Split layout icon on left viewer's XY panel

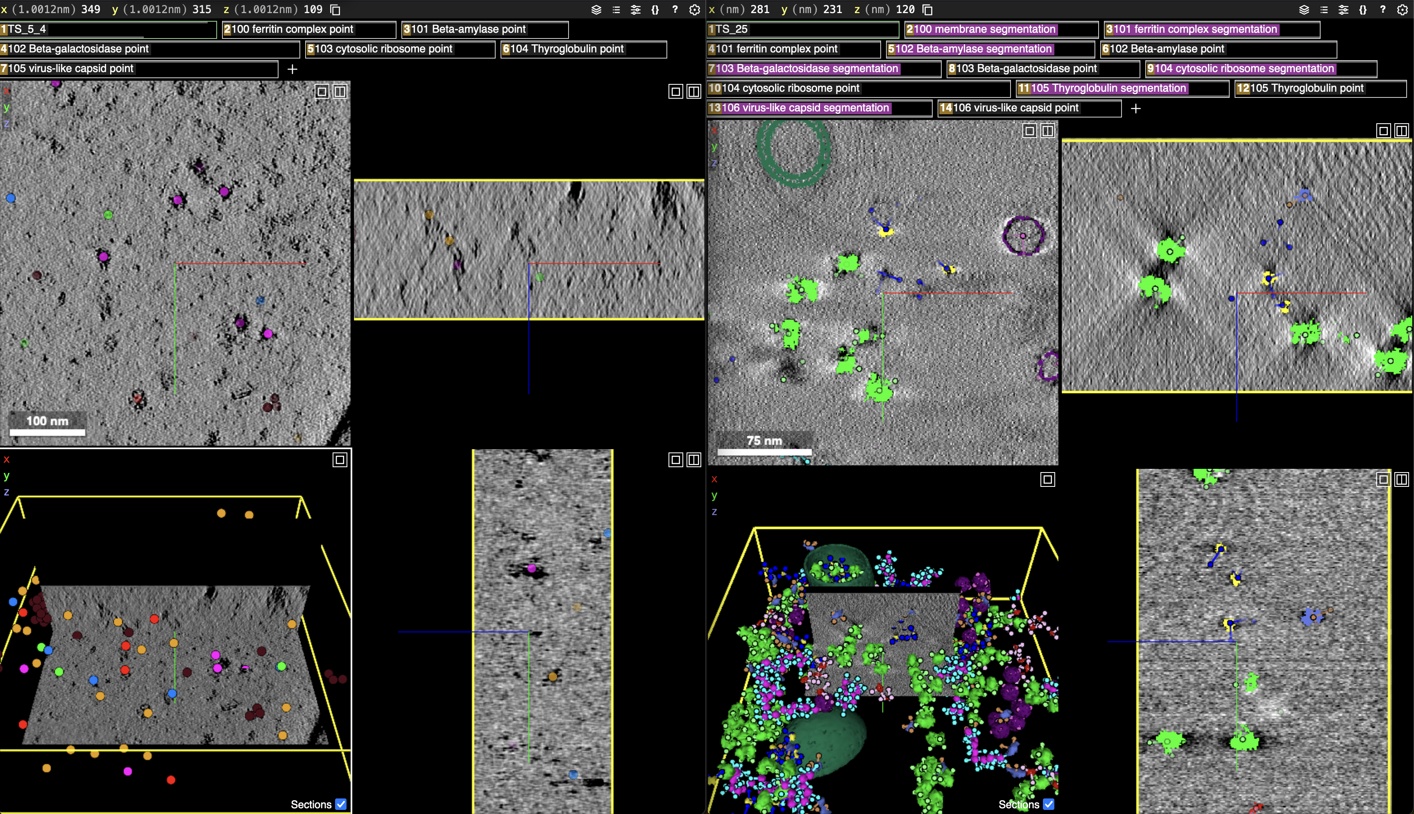(340, 92)
